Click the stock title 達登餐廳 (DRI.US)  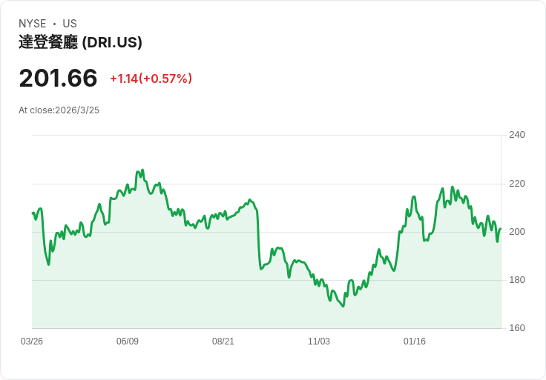point(80,42)
